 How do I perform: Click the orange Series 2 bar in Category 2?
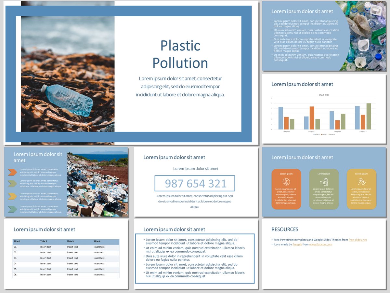pyautogui.click(x=312, y=118)
